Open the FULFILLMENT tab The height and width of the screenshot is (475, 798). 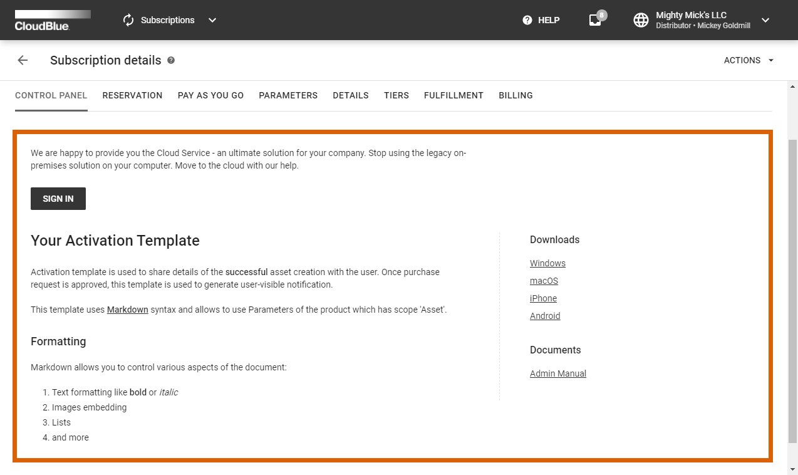pos(453,95)
